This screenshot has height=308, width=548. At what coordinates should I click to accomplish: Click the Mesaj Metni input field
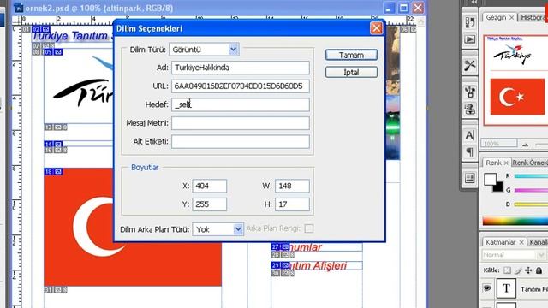pos(241,123)
